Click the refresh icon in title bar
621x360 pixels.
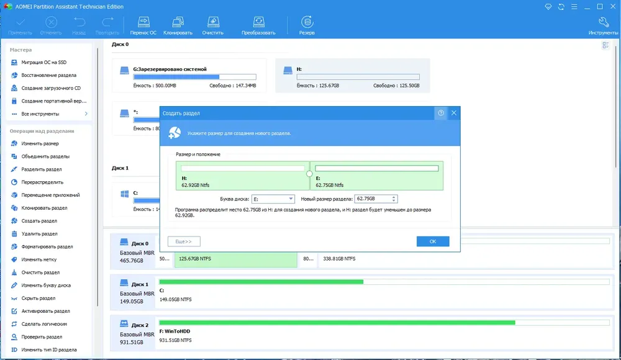coord(561,7)
